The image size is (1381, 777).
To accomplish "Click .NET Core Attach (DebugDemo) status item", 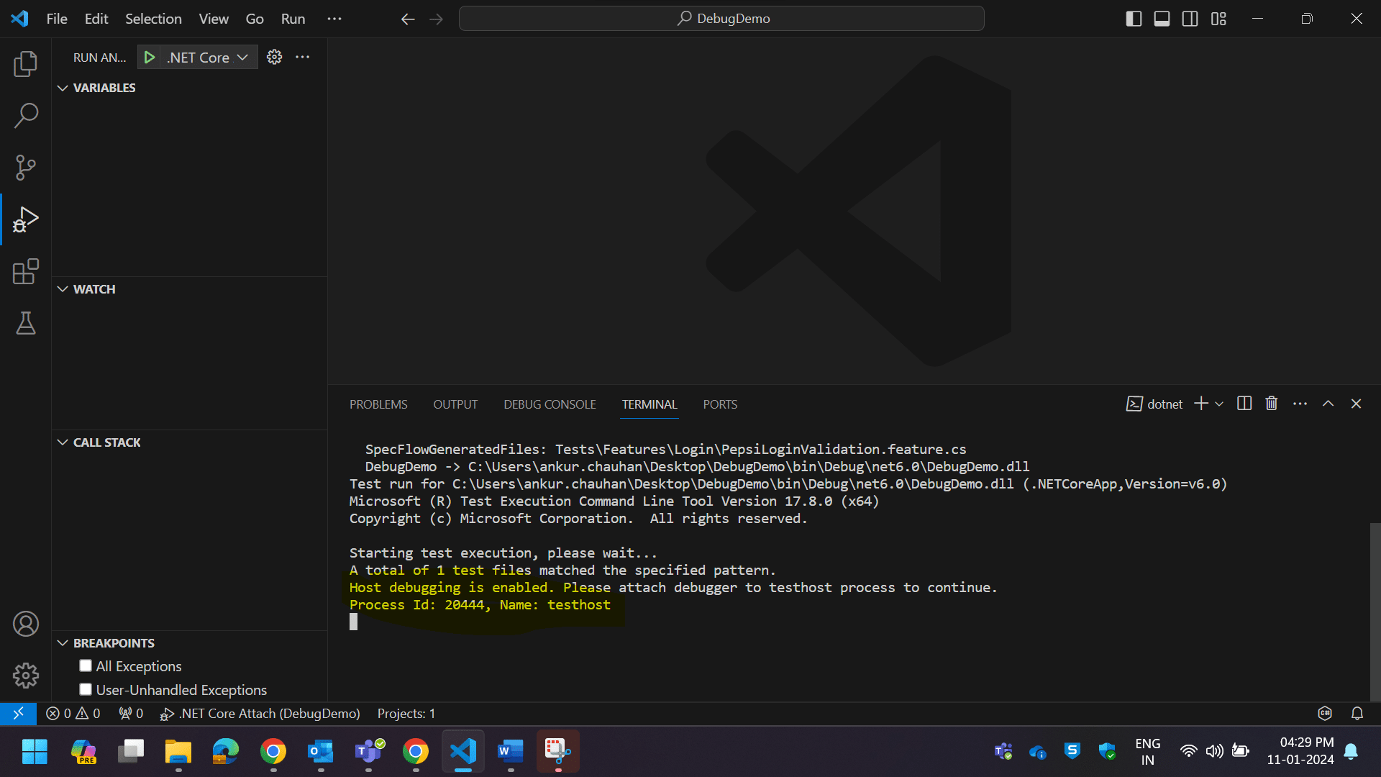I will 260,713.
